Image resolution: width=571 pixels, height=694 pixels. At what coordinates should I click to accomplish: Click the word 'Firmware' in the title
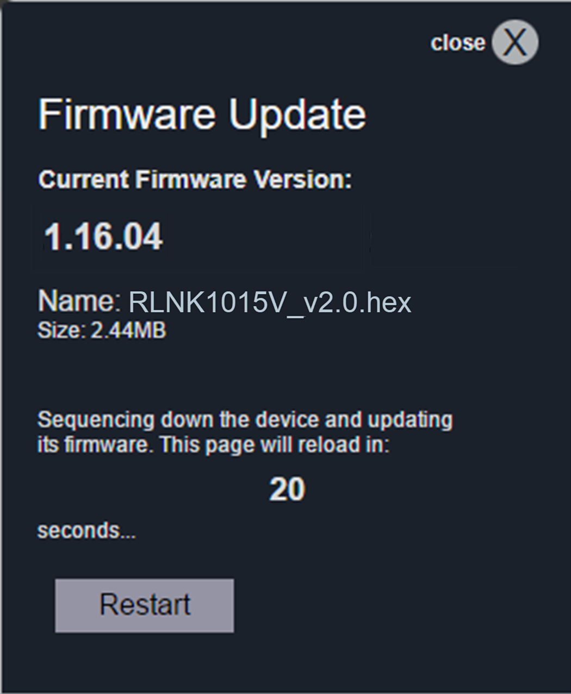tap(127, 114)
